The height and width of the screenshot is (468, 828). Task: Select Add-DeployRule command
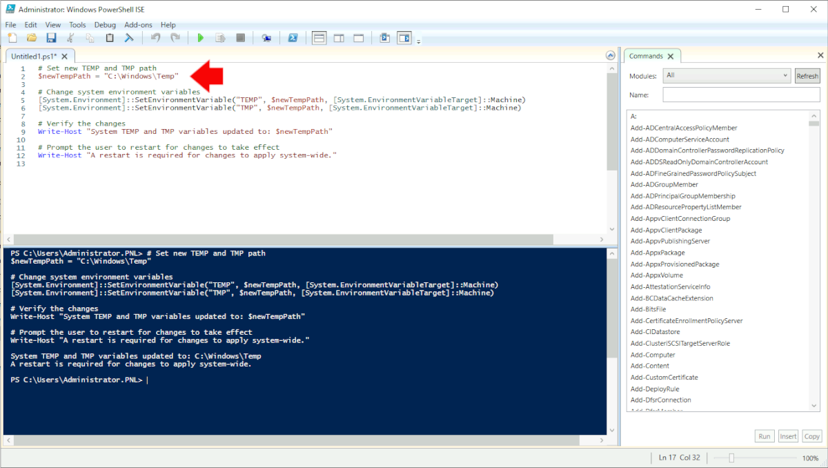(655, 389)
